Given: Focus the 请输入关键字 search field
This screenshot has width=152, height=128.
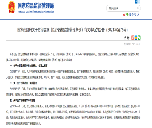Looking at the screenshot, I should [x=122, y=8].
